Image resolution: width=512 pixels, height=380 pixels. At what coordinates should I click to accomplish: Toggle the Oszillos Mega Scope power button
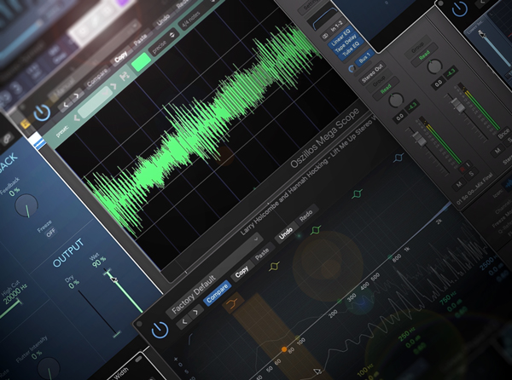[x=43, y=112]
